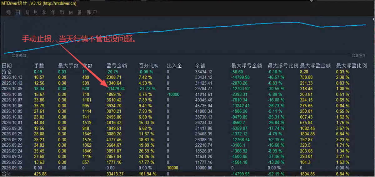Click the 最大浮亏比例 column header
The height and width of the screenshot is (177, 375).
283,66
